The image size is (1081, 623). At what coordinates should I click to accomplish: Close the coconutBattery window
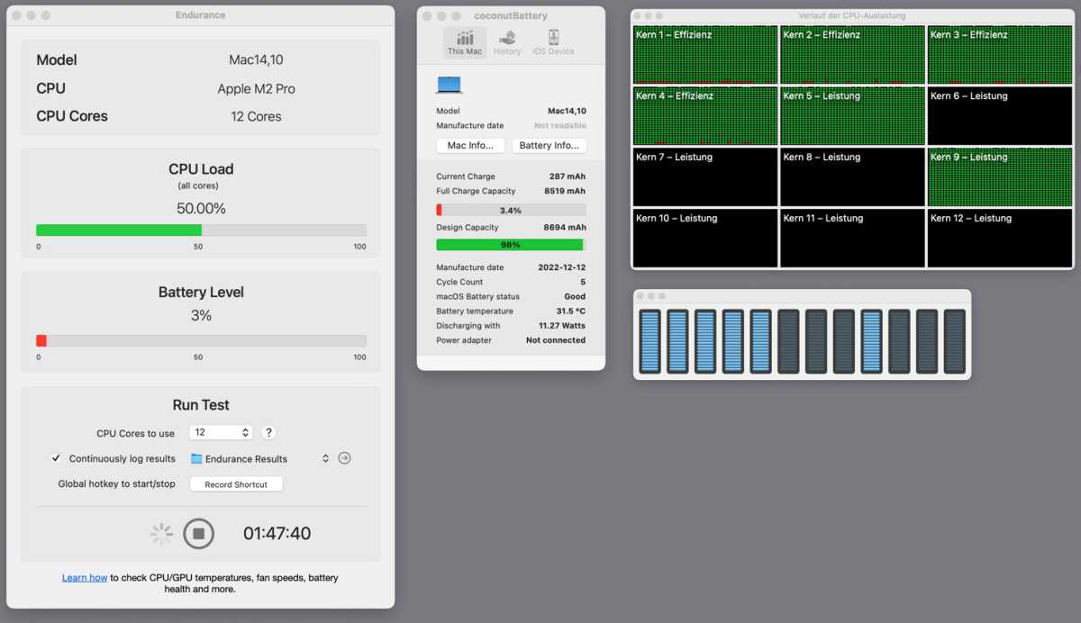[x=426, y=16]
